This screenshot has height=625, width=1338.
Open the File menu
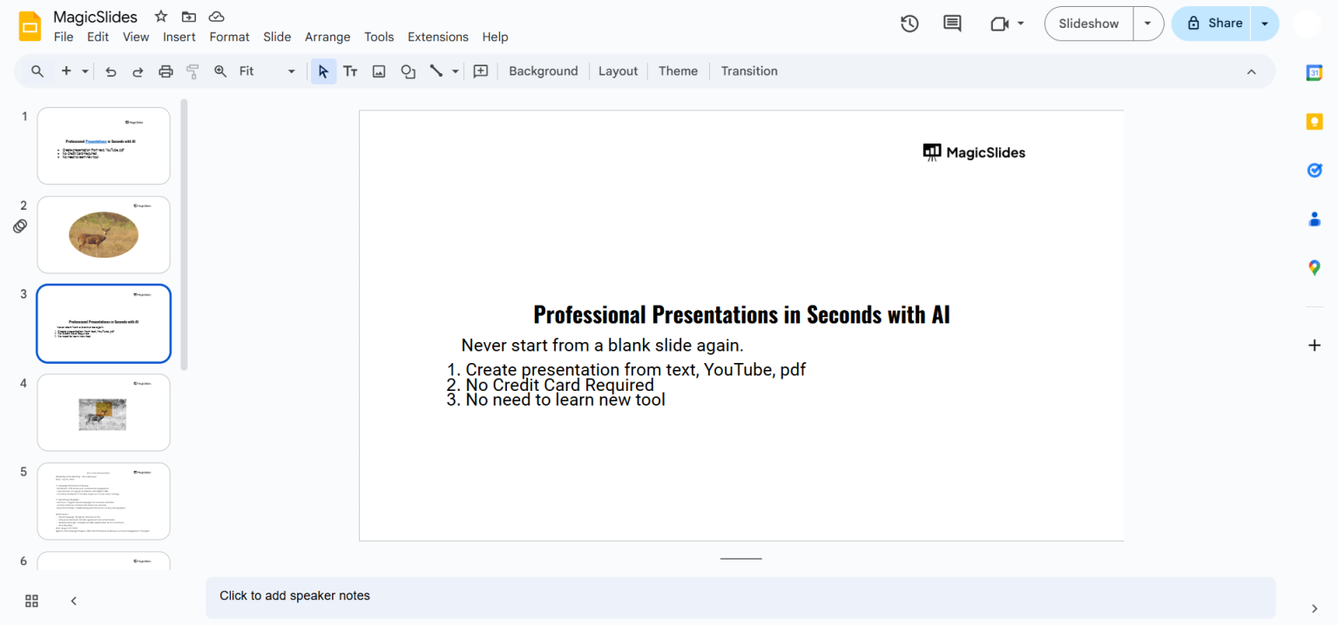click(x=64, y=37)
